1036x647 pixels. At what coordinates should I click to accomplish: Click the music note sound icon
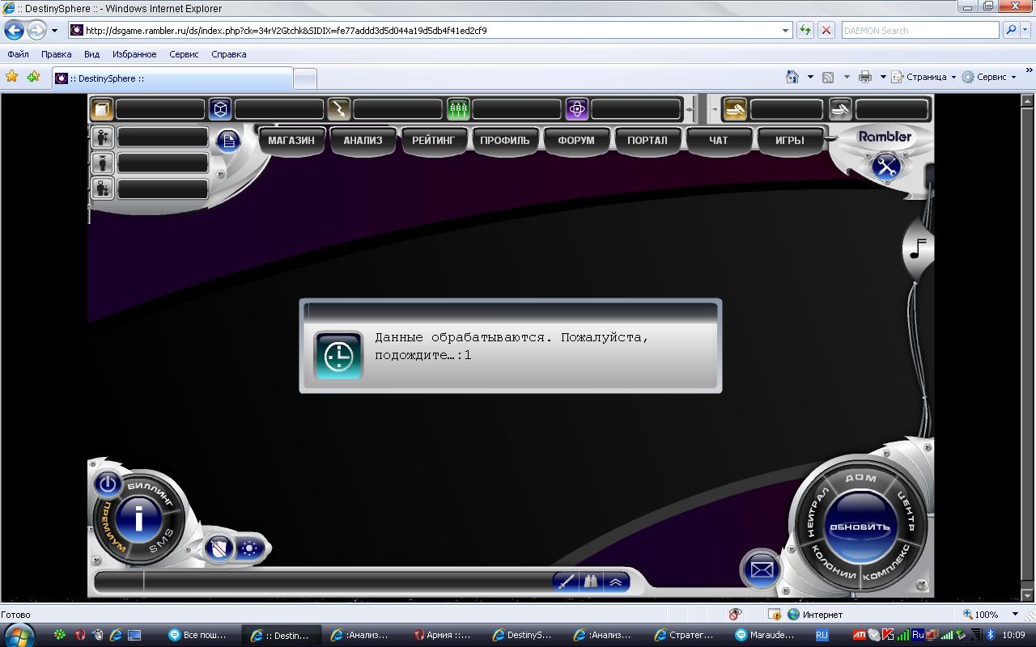click(x=919, y=248)
